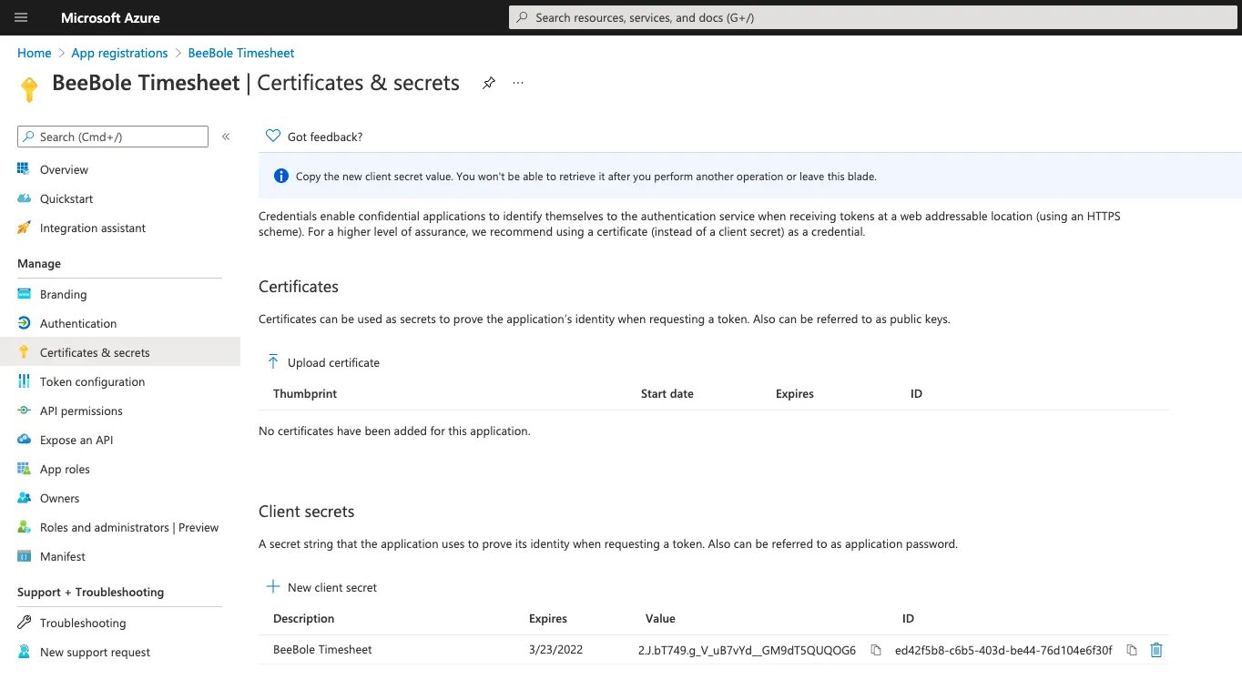The height and width of the screenshot is (700, 1242).
Task: Open the more options ellipsis
Action: pos(518,83)
